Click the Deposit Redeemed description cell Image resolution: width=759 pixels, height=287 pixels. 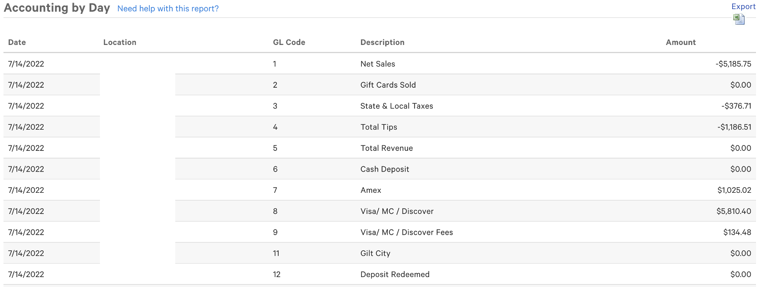click(x=395, y=274)
